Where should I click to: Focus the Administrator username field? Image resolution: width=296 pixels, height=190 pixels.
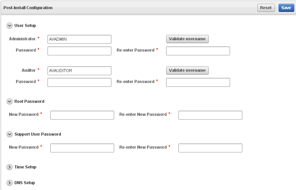click(x=80, y=39)
